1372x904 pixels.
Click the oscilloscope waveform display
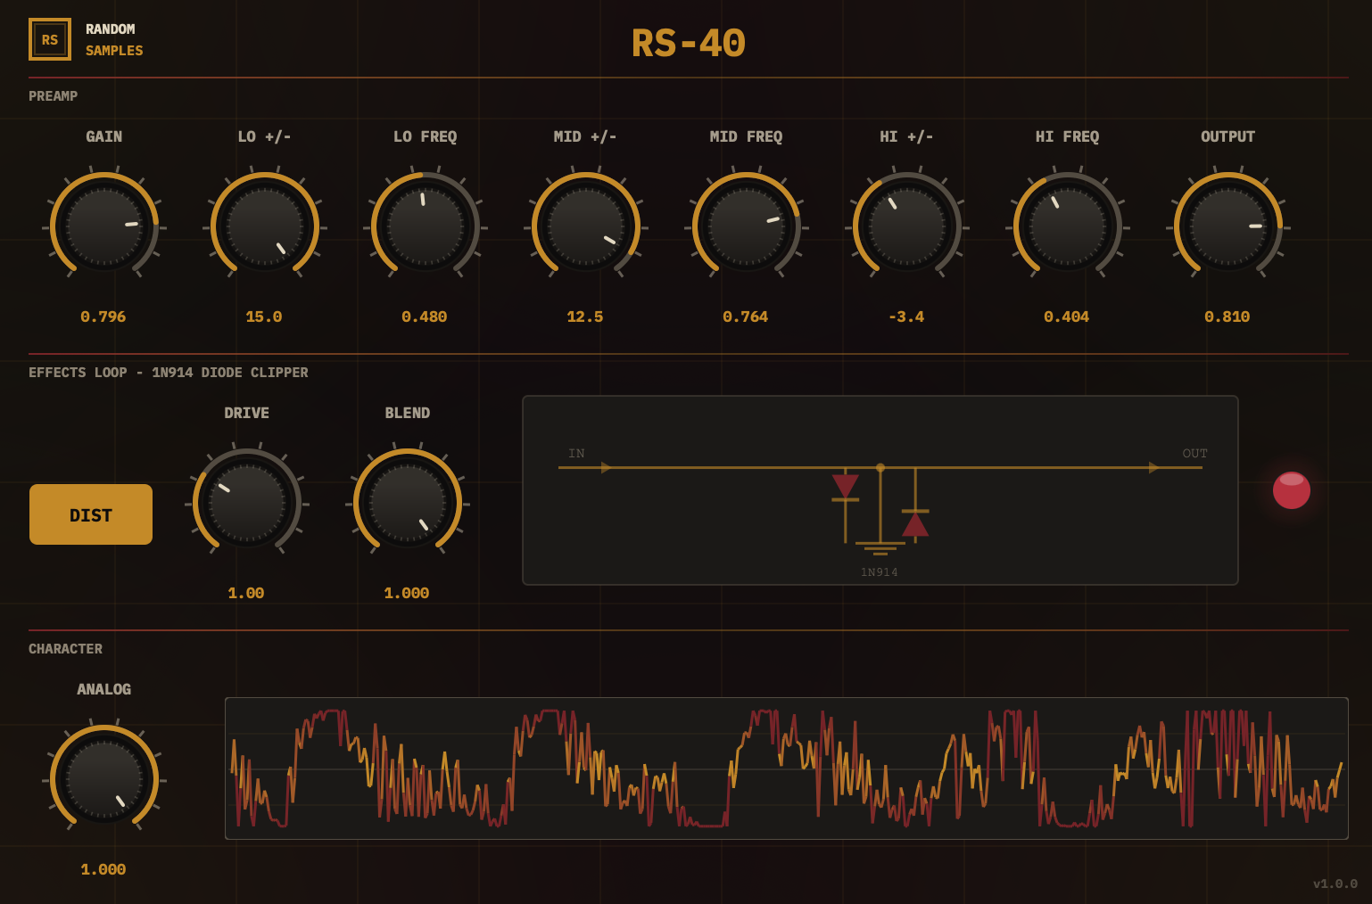tap(785, 768)
